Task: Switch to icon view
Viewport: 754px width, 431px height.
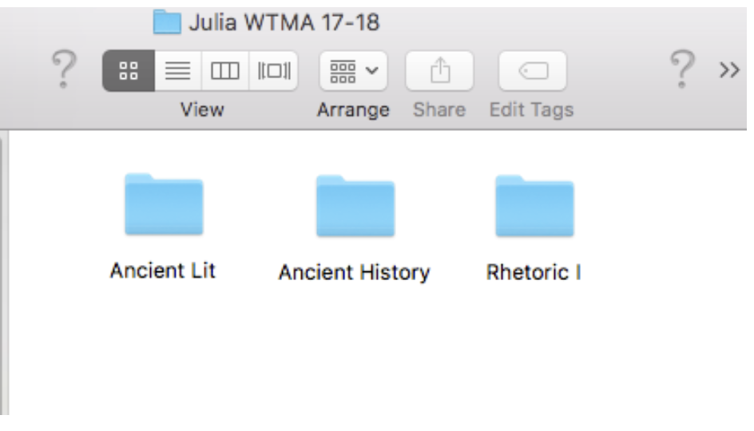Action: 129,70
